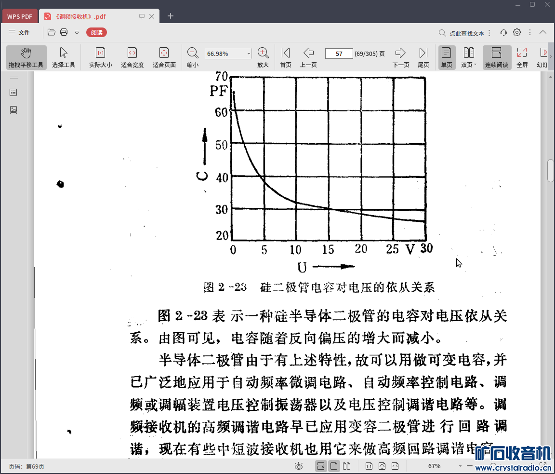Click the 点此查找文本 search box
This screenshot has width=555, height=474.
point(466,33)
